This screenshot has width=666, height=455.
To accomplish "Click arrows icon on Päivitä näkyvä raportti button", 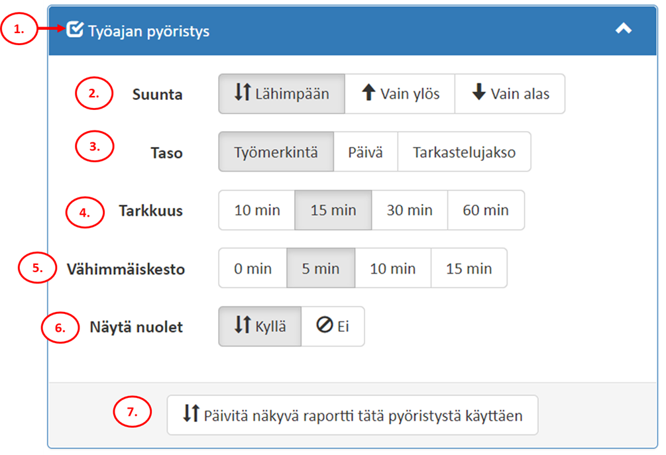I will click(191, 415).
